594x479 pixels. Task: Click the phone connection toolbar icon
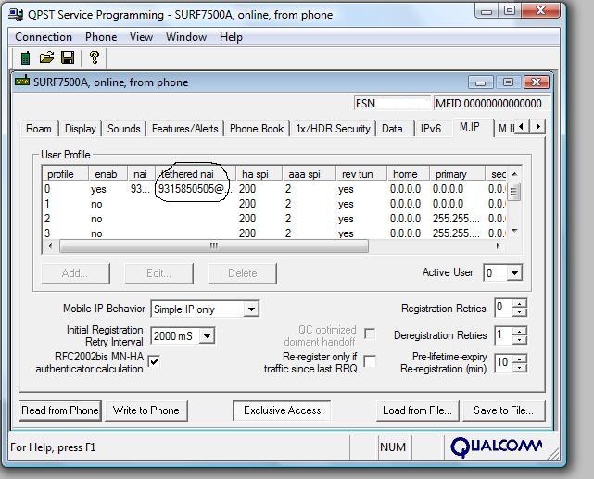point(26,57)
